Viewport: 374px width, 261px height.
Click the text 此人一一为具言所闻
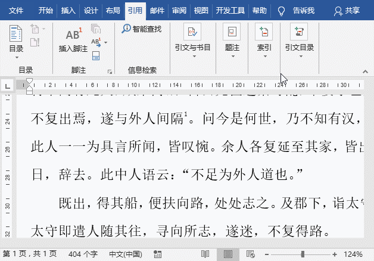(x=93, y=147)
